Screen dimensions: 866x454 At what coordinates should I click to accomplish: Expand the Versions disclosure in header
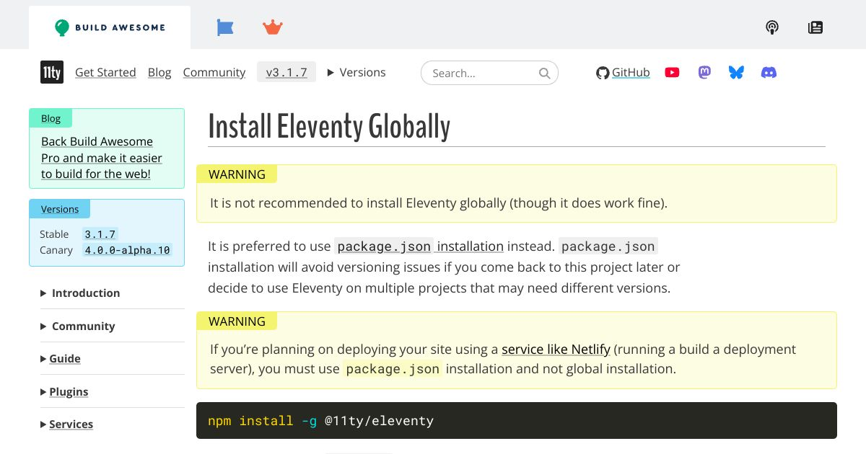point(357,72)
